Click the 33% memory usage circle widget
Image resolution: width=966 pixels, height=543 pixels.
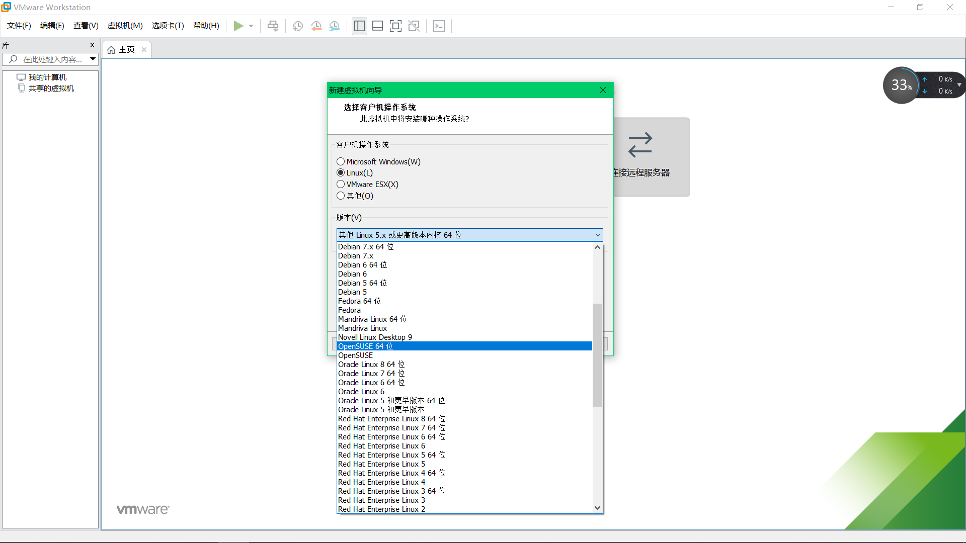[902, 85]
